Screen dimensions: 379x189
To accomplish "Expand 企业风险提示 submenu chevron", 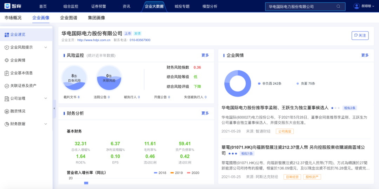I will coord(46,48).
